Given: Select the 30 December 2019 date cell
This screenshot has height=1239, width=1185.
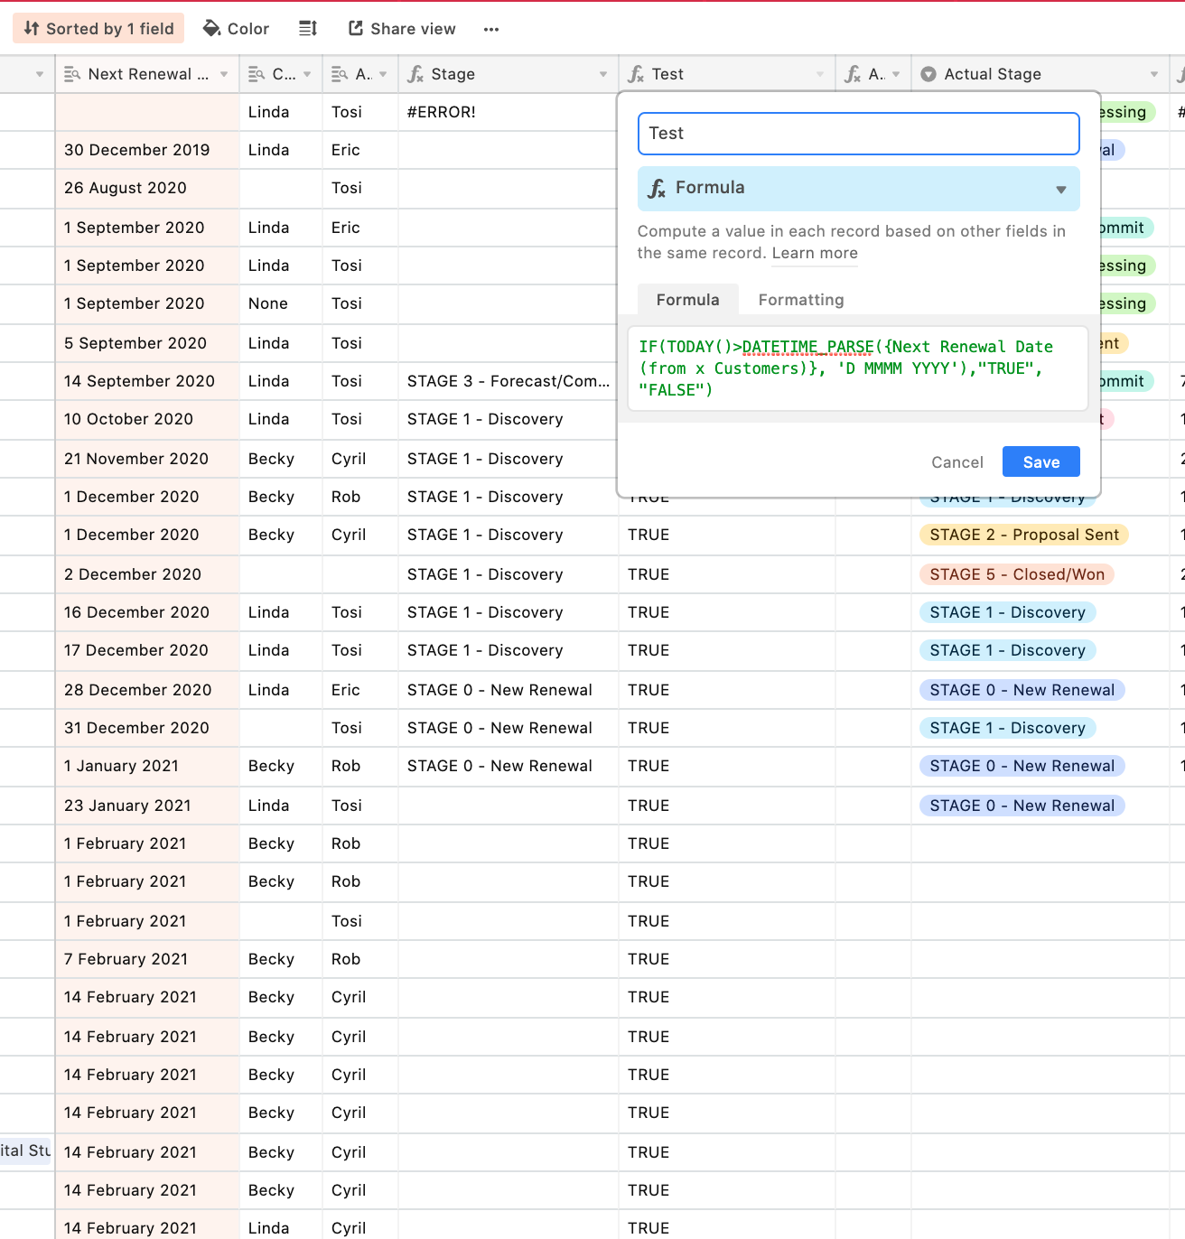Looking at the screenshot, I should click(x=147, y=150).
